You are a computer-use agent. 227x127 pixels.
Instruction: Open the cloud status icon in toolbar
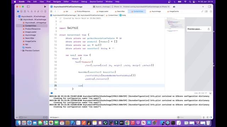pos(174,7)
